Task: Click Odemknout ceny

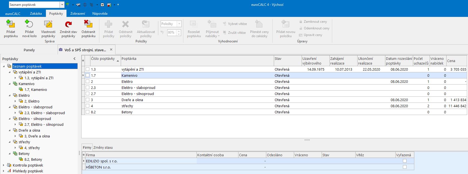Action: (314, 28)
